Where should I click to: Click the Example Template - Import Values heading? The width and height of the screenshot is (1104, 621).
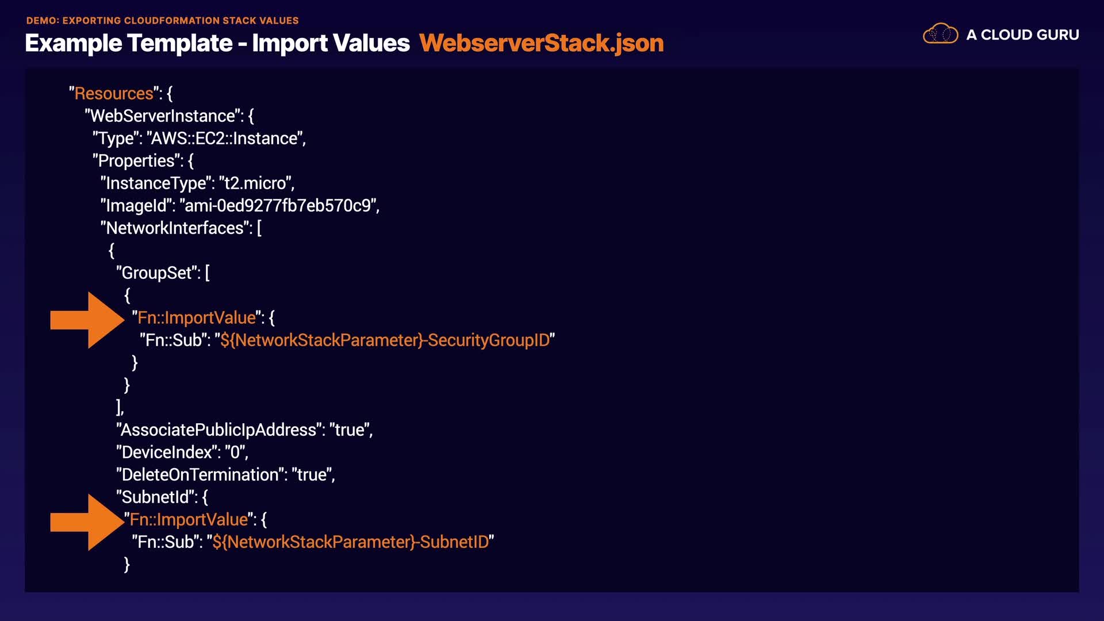[x=217, y=43]
